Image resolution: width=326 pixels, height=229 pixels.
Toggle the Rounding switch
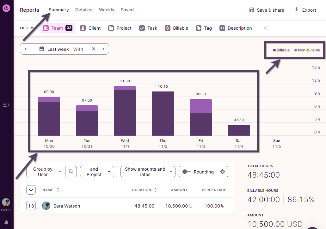187,172
